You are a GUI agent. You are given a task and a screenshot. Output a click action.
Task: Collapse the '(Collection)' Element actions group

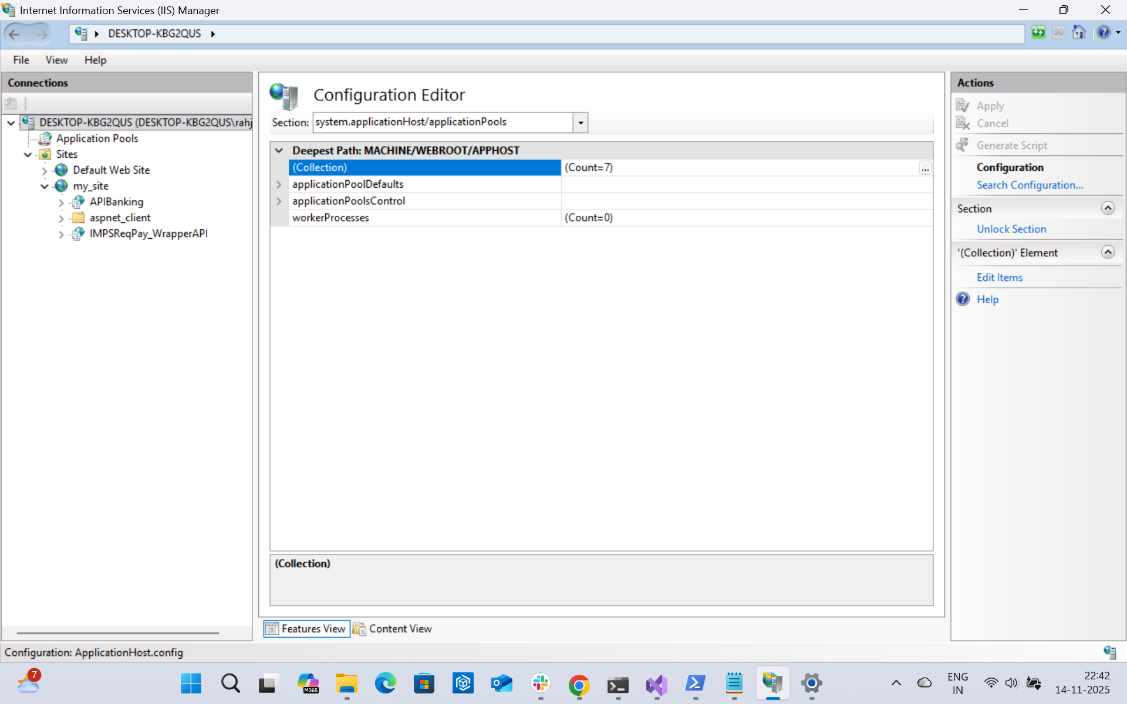coord(1108,252)
